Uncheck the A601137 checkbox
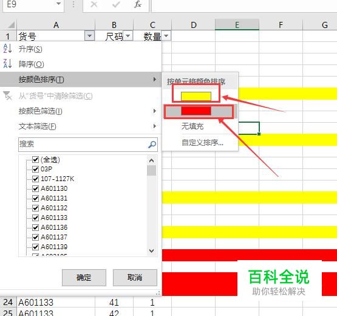 [x=35, y=237]
